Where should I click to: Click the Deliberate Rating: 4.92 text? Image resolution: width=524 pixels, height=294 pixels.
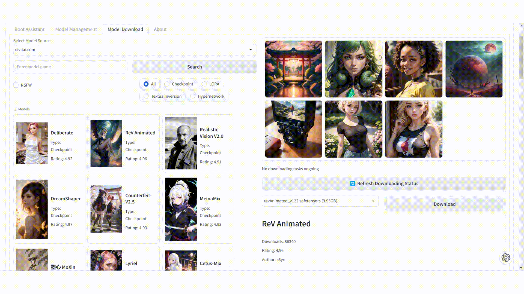pyautogui.click(x=61, y=159)
